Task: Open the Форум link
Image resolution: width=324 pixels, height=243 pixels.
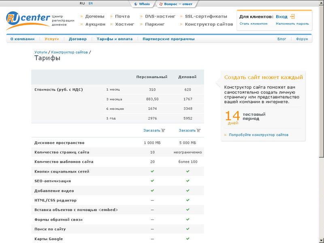Action: 302,39
